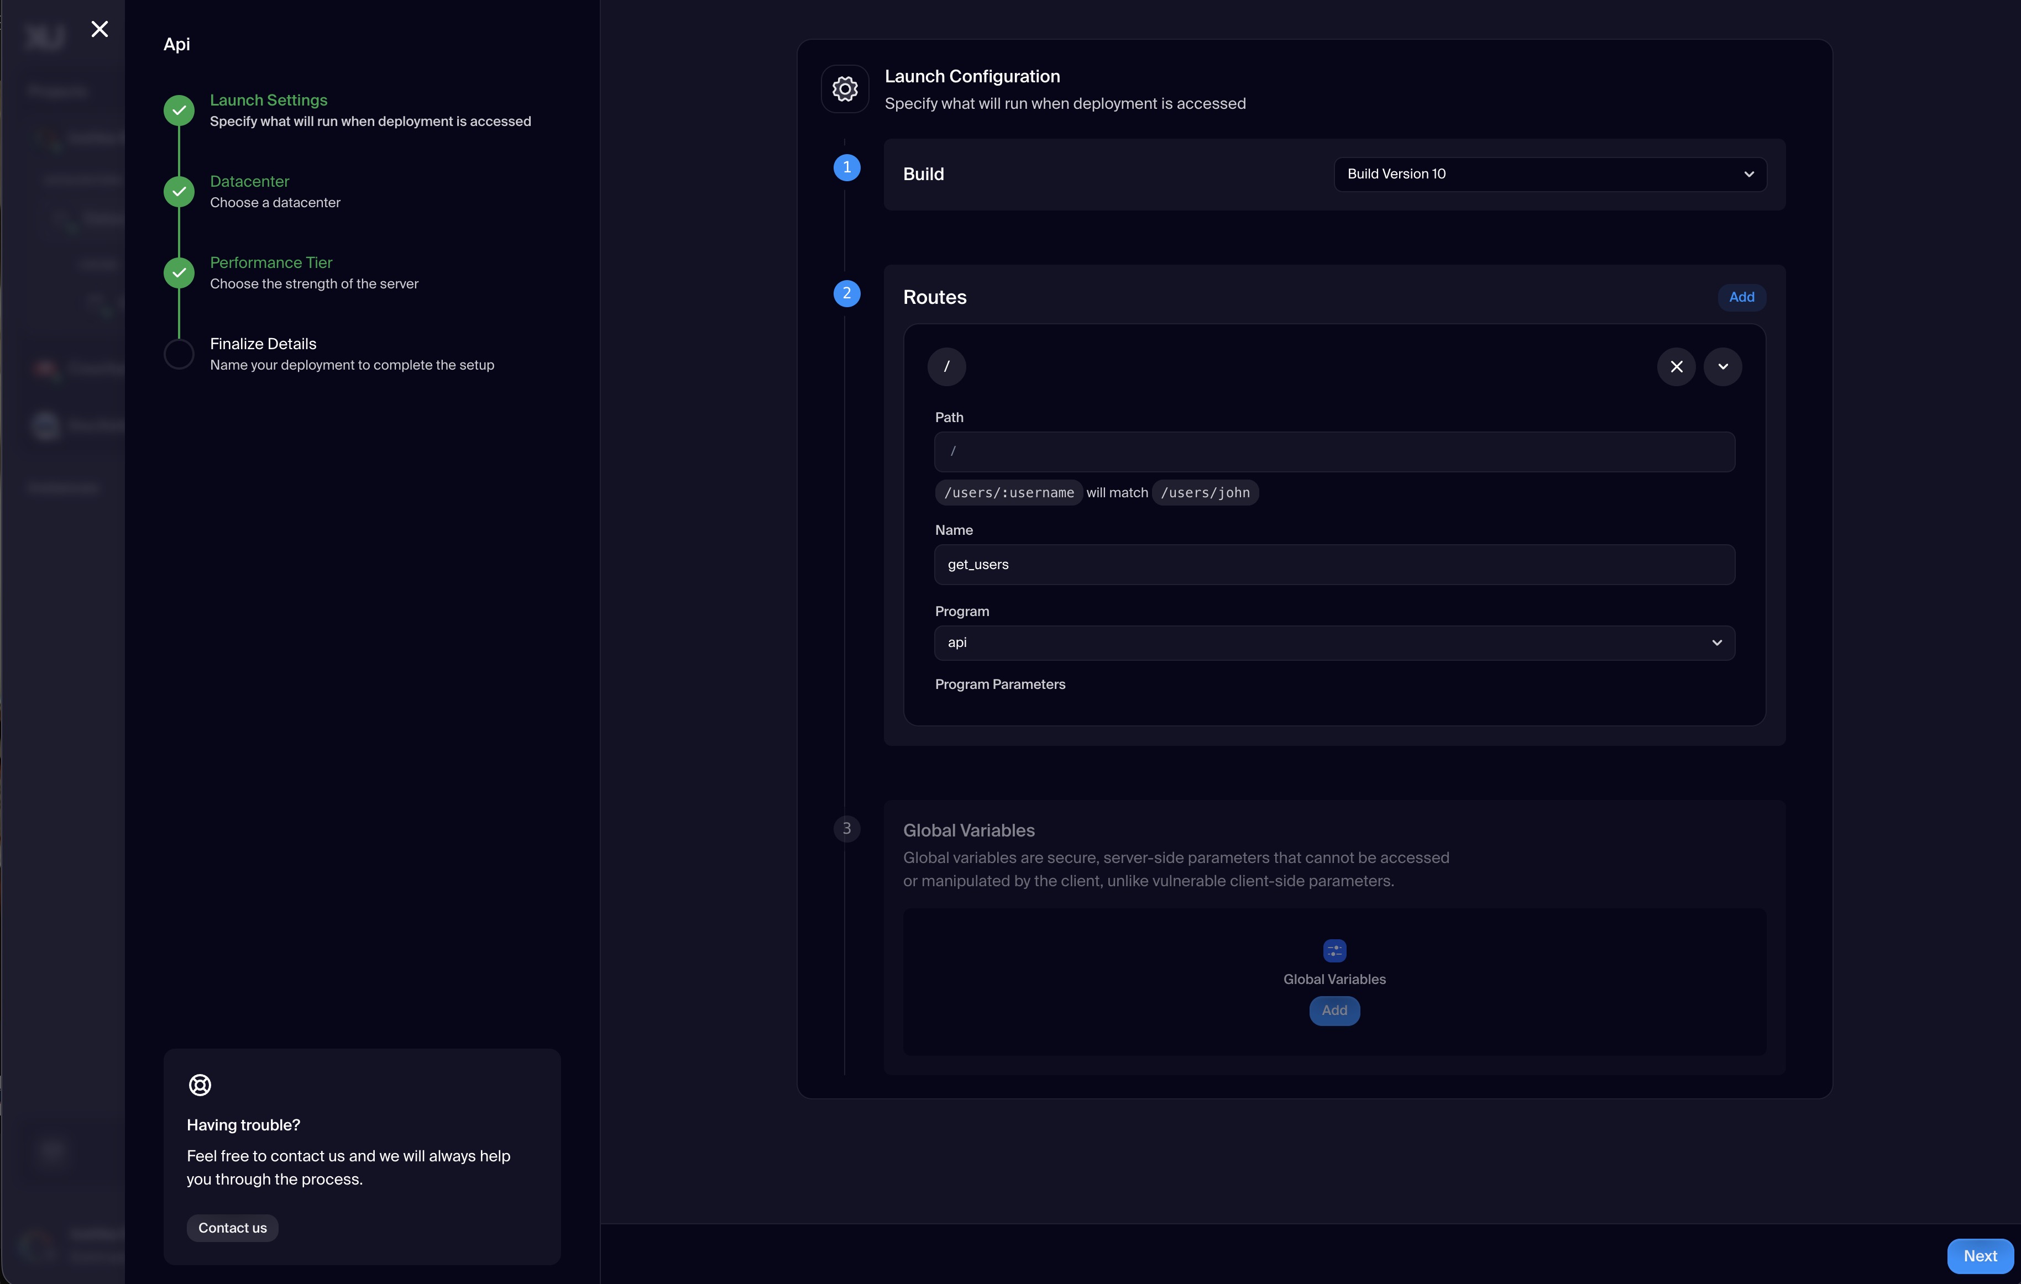This screenshot has height=1284, width=2021.
Task: Open the Finalize Details step
Action: point(263,344)
